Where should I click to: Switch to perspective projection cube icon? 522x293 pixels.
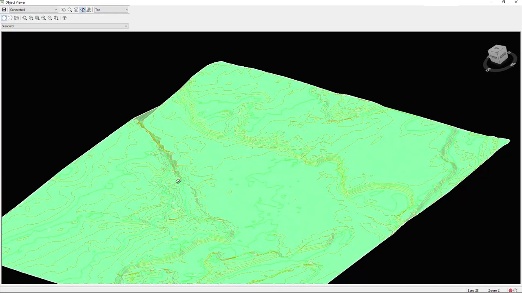click(10, 18)
